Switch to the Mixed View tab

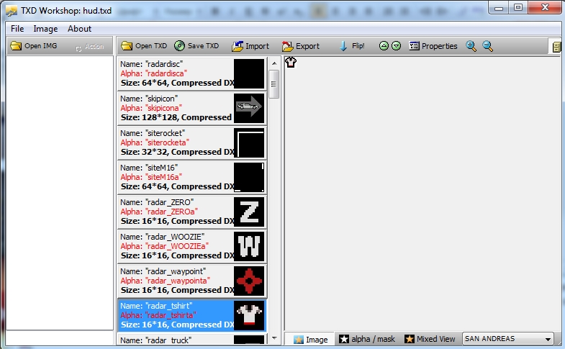tap(430, 339)
